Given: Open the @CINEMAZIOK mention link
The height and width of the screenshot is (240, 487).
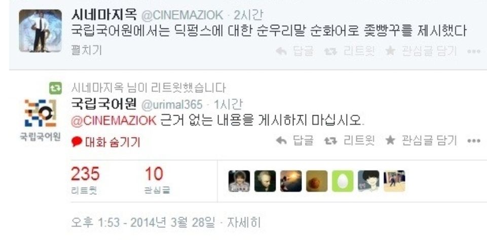Looking at the screenshot, I should pos(114,121).
